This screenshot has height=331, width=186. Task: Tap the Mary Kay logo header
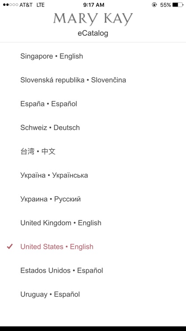coord(93,19)
